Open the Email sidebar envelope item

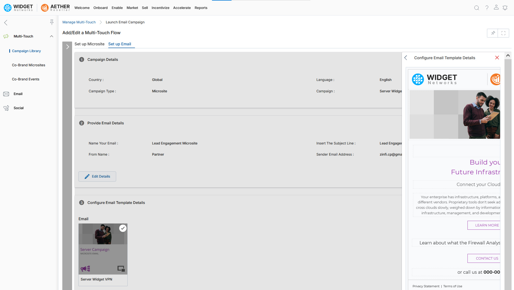18,94
